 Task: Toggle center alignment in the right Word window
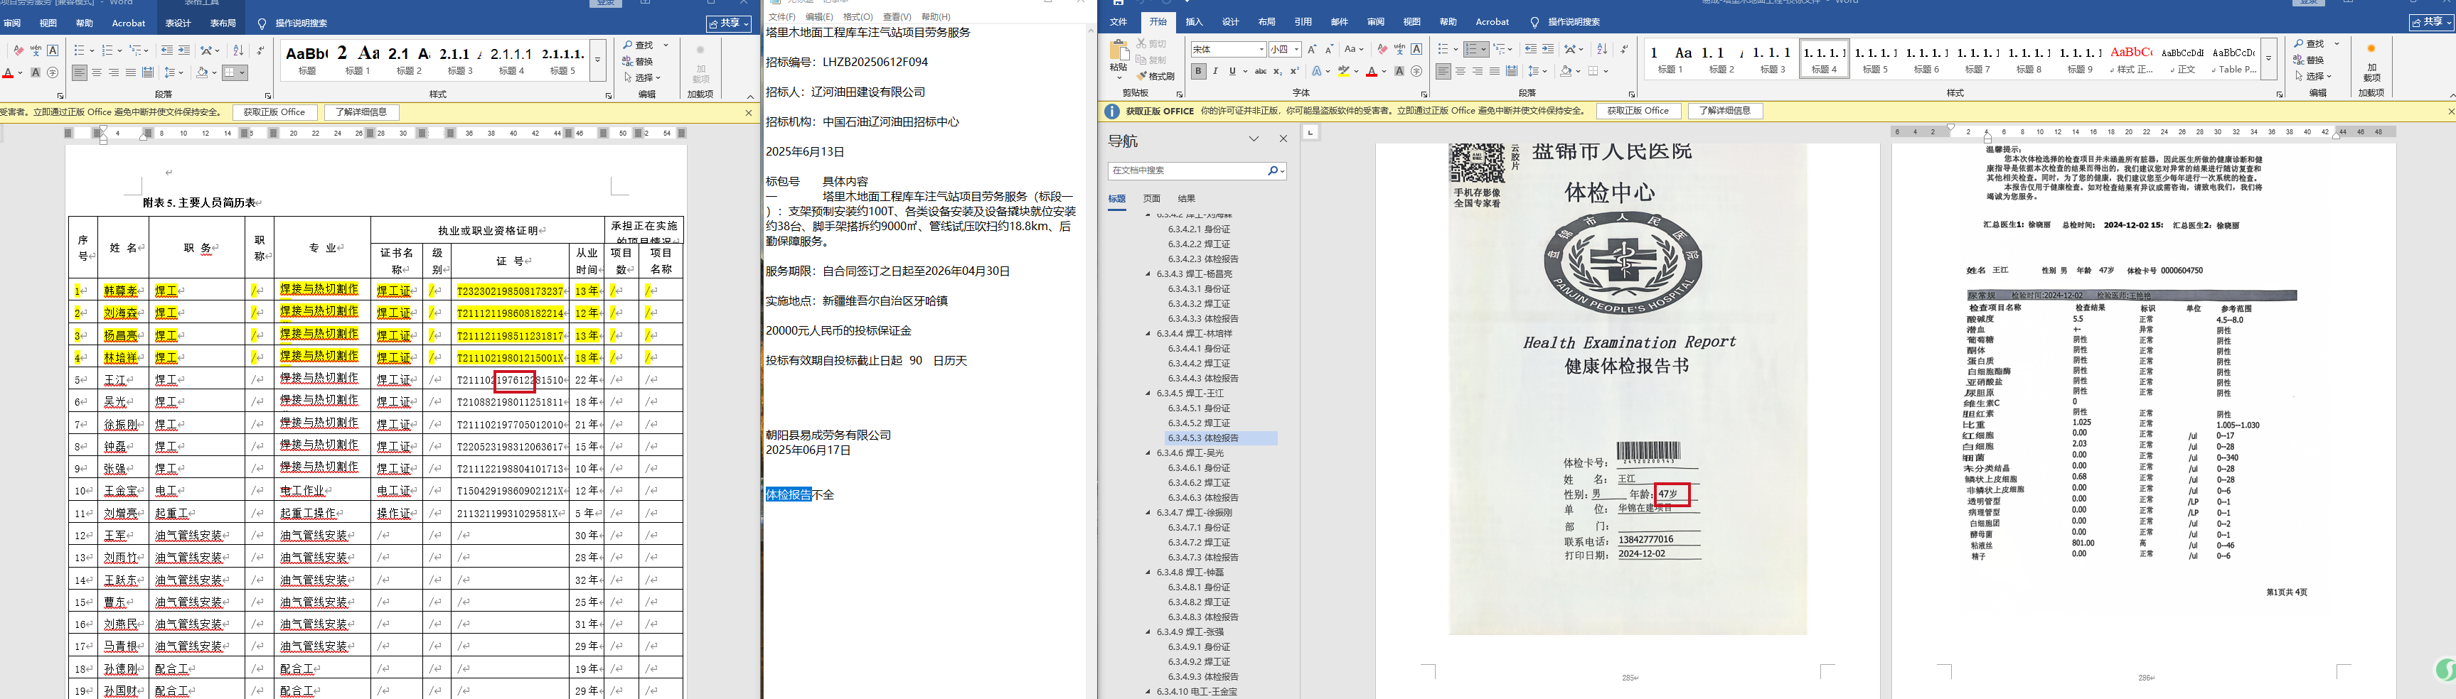[1461, 72]
